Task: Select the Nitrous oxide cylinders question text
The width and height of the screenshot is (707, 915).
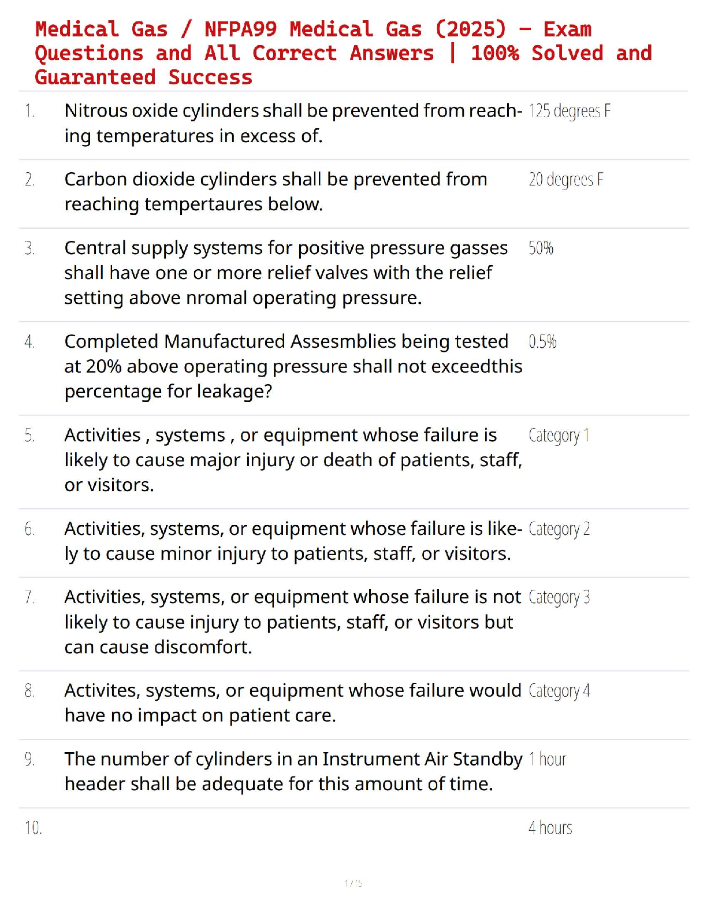Action: (x=293, y=123)
